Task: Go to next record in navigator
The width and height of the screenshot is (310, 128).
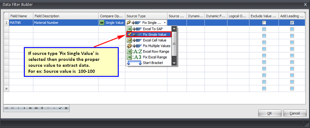Action: [24, 108]
